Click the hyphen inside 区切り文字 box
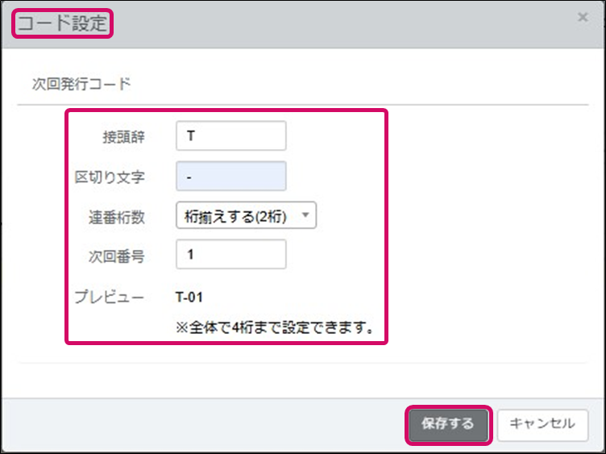The image size is (606, 454). pyautogui.click(x=189, y=177)
